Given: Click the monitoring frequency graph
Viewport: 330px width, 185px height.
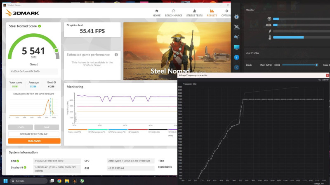Looking at the screenshot, I should point(125,109).
